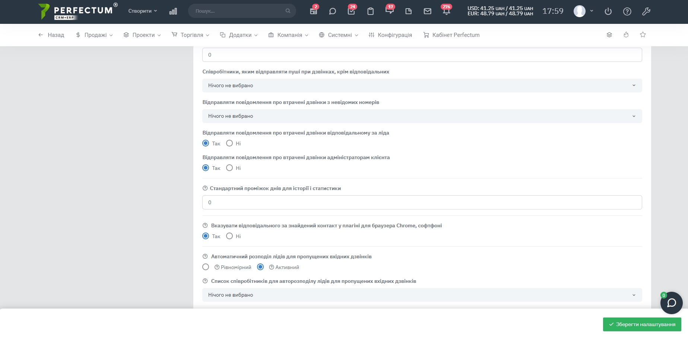Open the 'Продажі' menu
Viewport: 688px width, 338px height.
94,35
